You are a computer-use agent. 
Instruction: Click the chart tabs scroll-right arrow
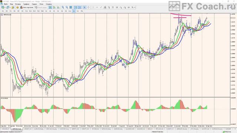236,129
